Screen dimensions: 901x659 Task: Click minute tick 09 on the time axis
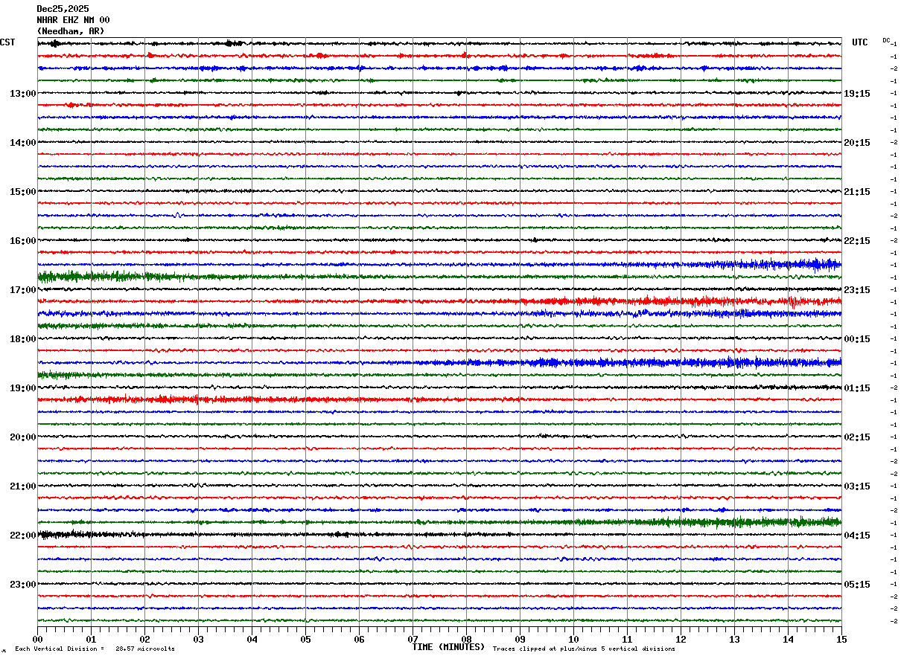click(x=520, y=639)
